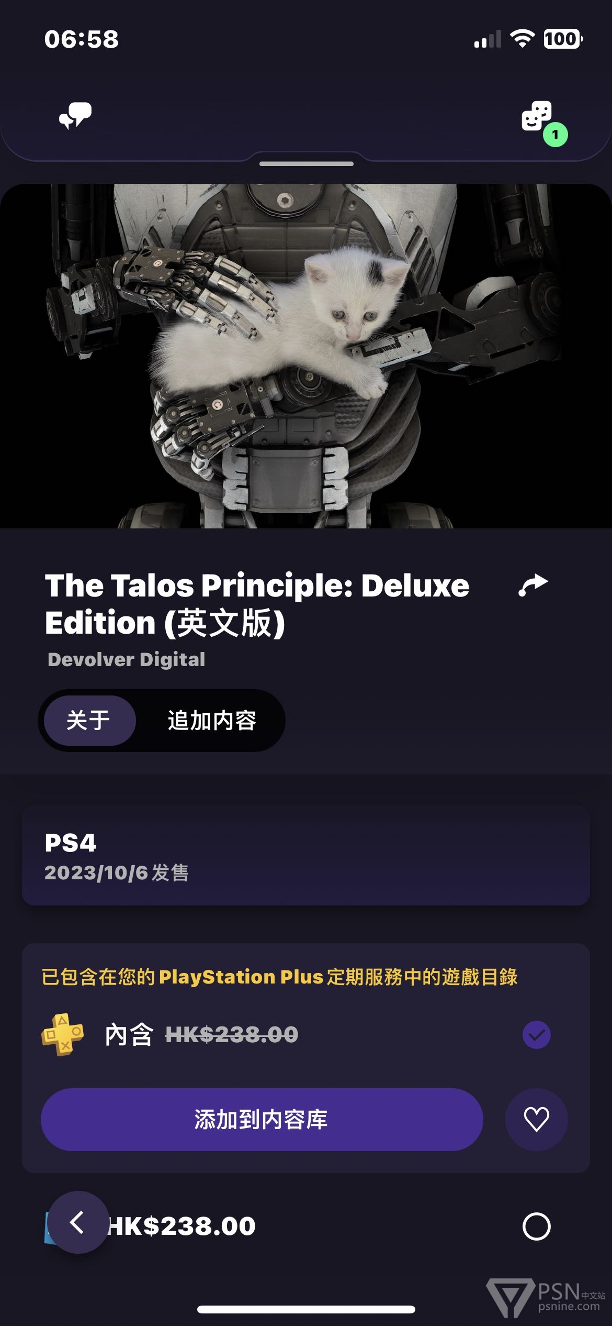Add game to wishlist with heart icon
The width and height of the screenshot is (612, 1326).
(x=536, y=1119)
